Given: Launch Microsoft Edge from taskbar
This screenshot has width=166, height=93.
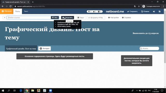Looking at the screenshot, I should click(21, 91).
